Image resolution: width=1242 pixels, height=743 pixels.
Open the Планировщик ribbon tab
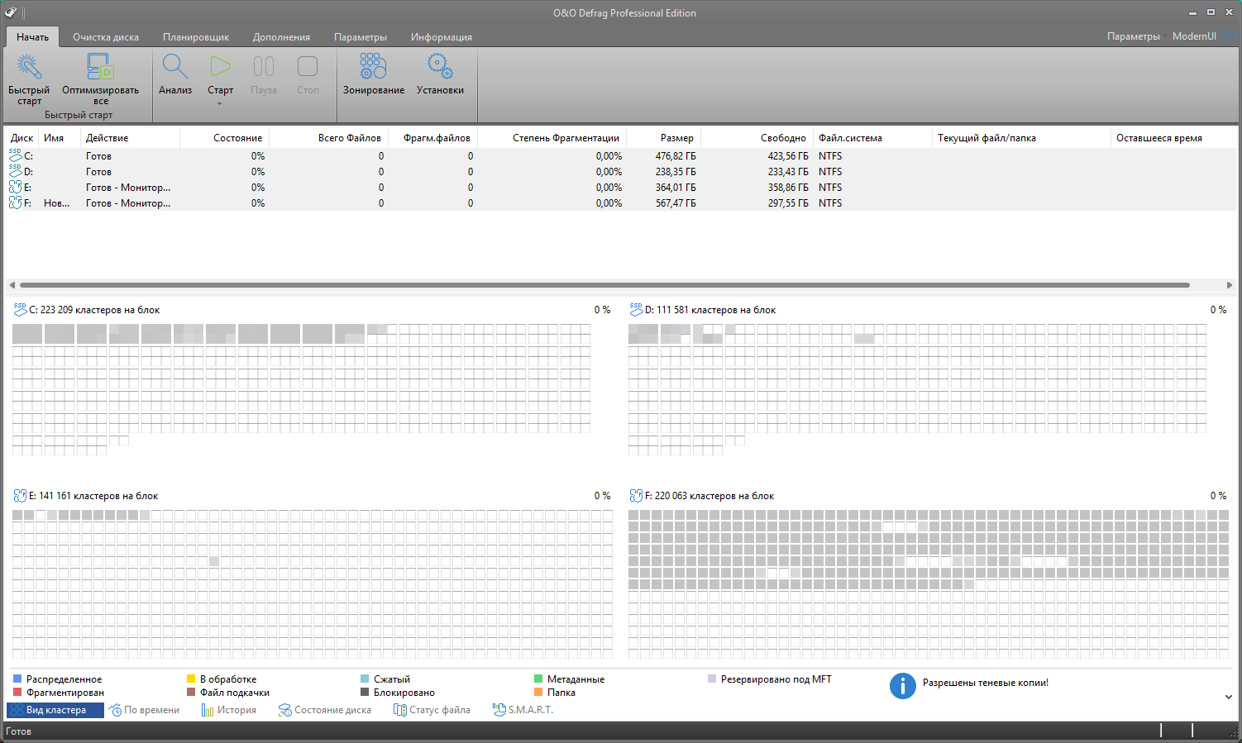pyautogui.click(x=196, y=37)
